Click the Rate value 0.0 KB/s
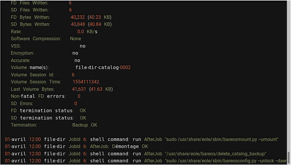The image size is (291, 165). (x=87, y=32)
